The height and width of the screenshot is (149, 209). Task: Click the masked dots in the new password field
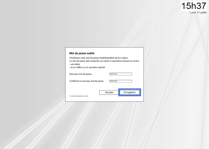[114, 74]
